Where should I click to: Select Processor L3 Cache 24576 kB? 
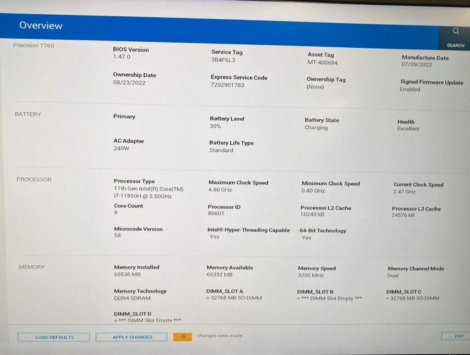coord(403,215)
